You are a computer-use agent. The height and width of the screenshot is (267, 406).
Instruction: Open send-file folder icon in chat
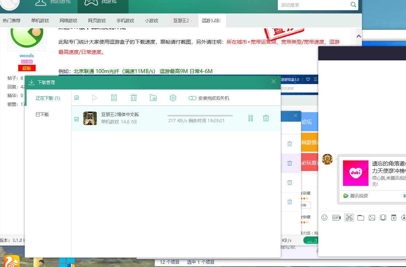click(361, 218)
